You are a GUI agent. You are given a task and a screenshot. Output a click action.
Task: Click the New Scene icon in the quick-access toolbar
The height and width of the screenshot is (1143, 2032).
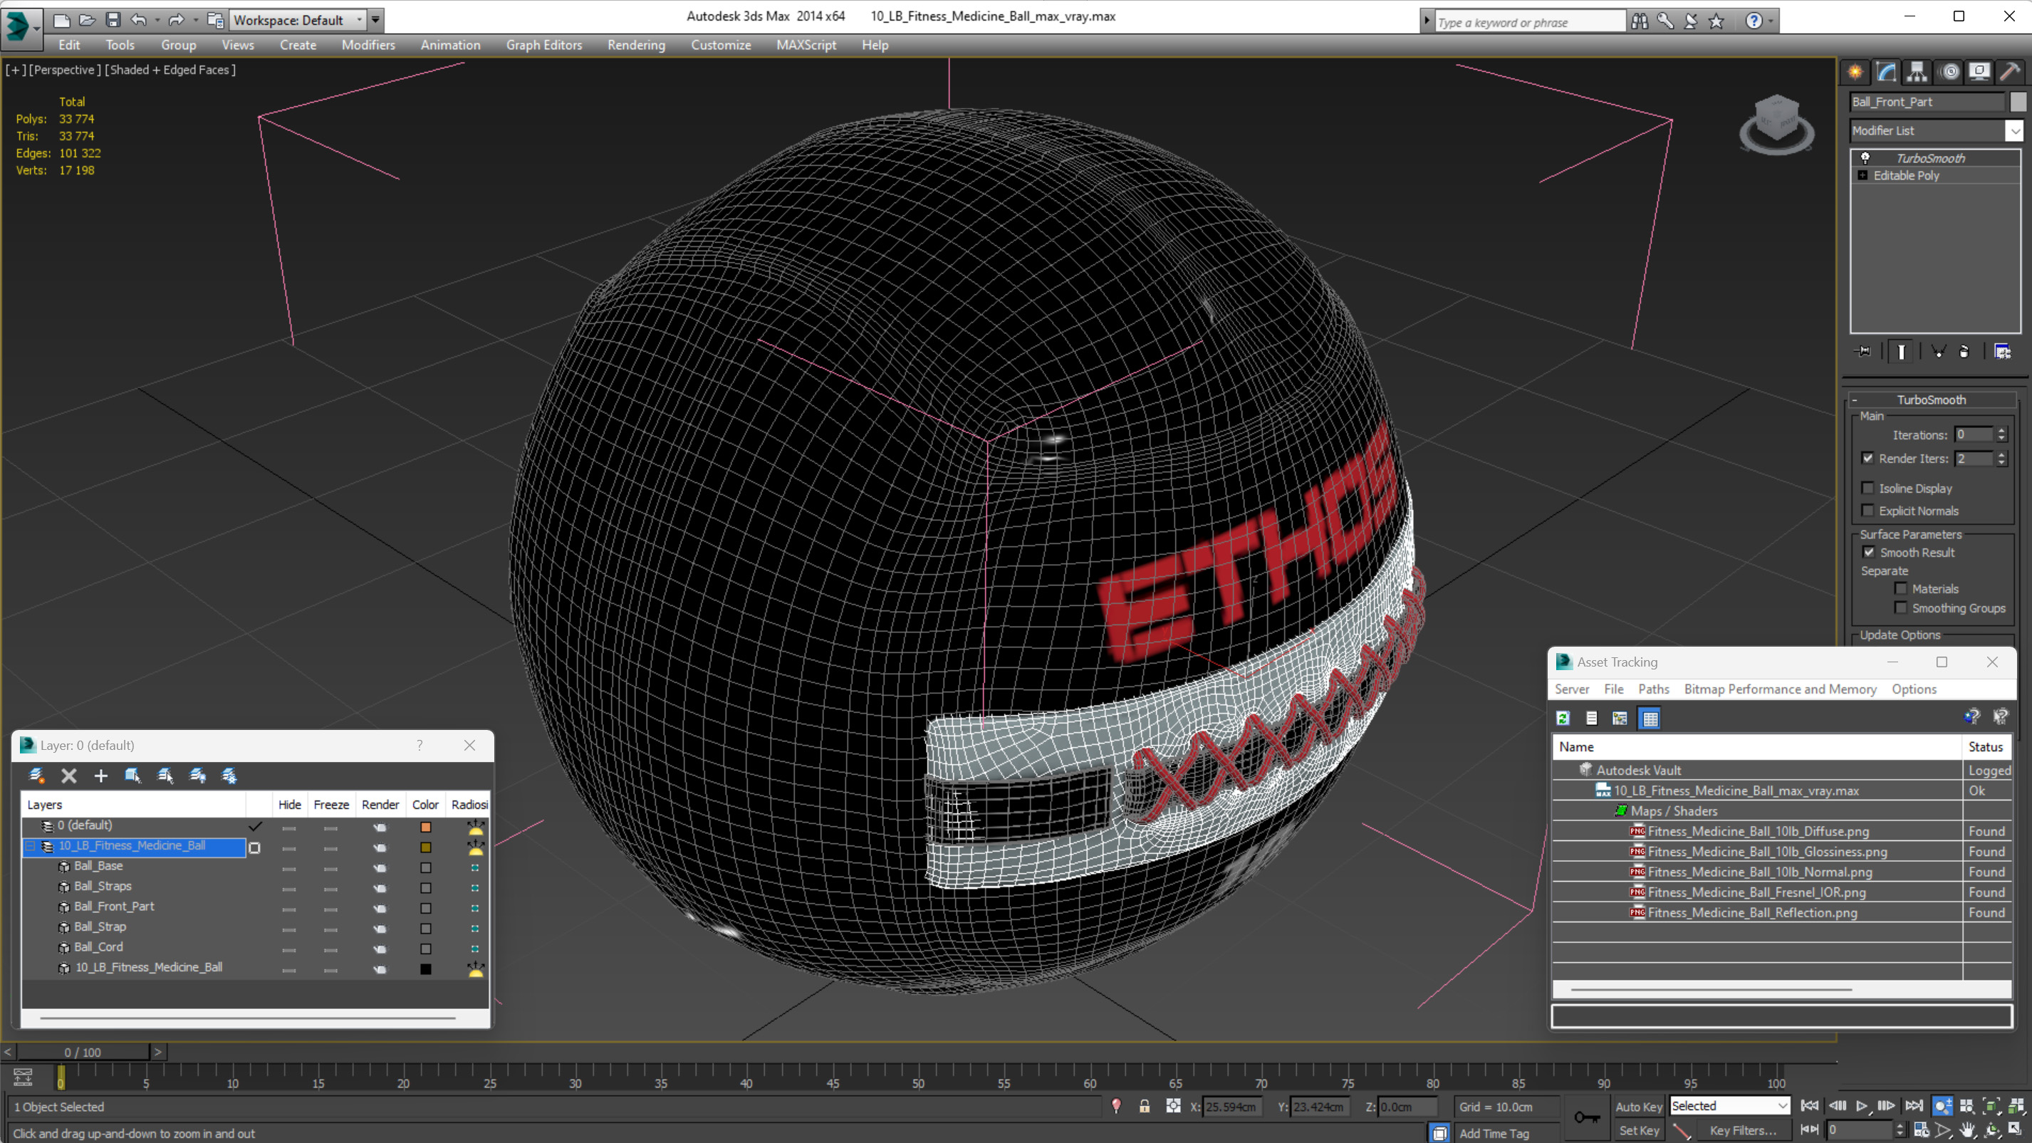pos(61,20)
